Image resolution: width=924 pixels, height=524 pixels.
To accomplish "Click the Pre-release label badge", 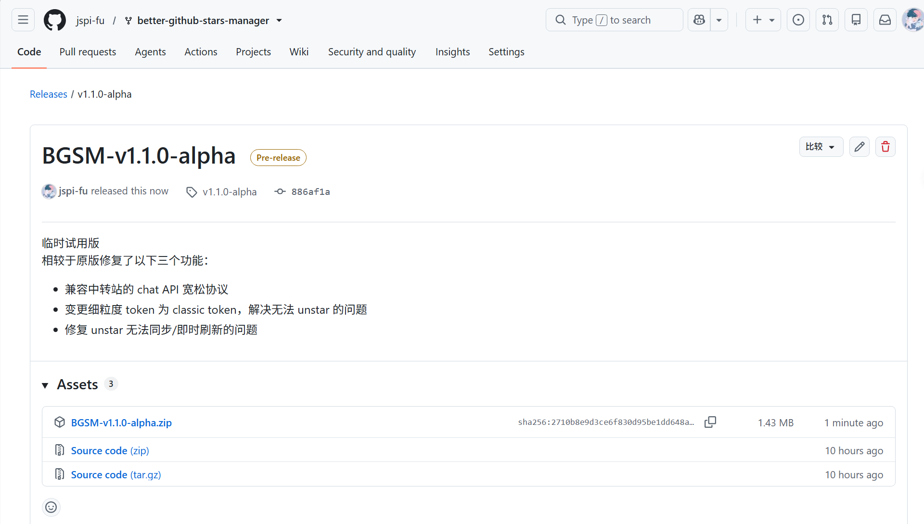I will click(x=278, y=158).
